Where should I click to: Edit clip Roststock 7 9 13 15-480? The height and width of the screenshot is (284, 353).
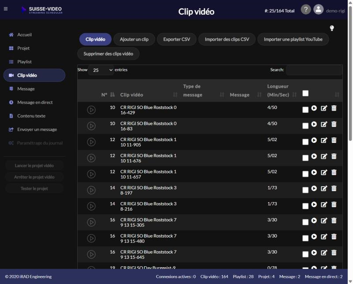324,236
